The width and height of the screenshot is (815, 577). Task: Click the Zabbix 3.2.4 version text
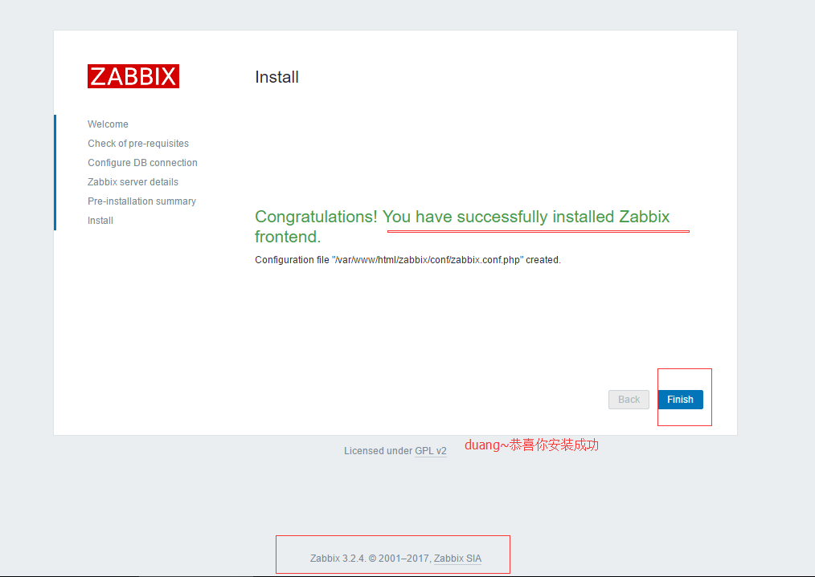[x=338, y=559]
